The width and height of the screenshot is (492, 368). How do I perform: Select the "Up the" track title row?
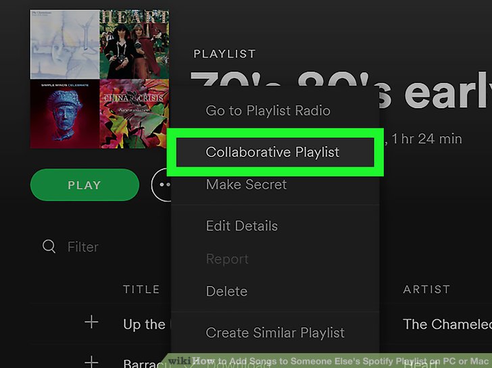click(x=144, y=324)
